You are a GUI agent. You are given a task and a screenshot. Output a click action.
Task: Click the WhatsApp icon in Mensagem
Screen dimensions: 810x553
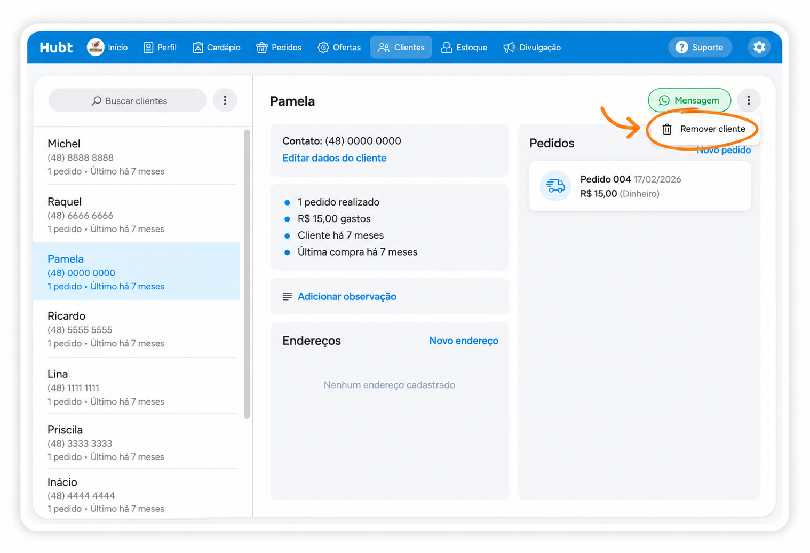664,100
